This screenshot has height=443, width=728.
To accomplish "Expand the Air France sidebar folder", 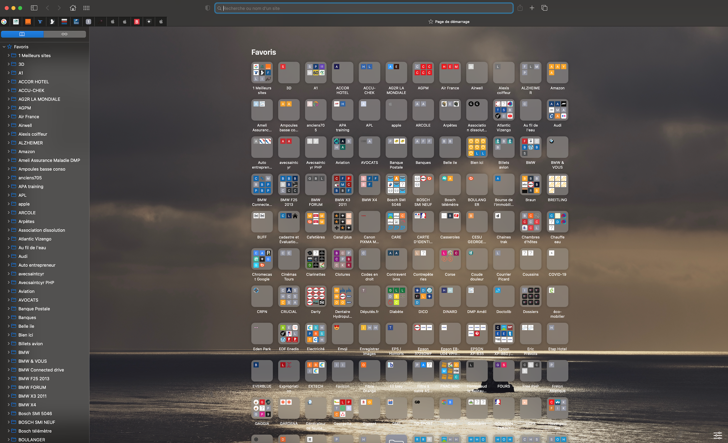I will pos(9,116).
